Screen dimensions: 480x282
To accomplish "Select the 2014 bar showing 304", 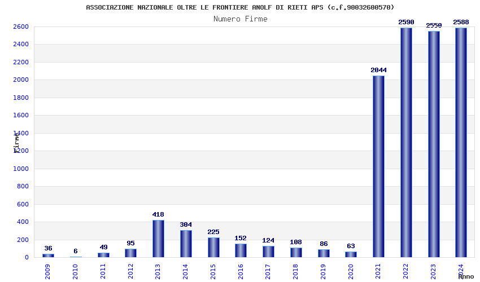I will pyautogui.click(x=186, y=244).
